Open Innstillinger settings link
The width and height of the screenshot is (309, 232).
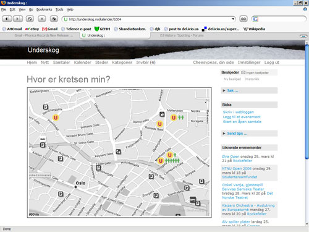pyautogui.click(x=249, y=62)
